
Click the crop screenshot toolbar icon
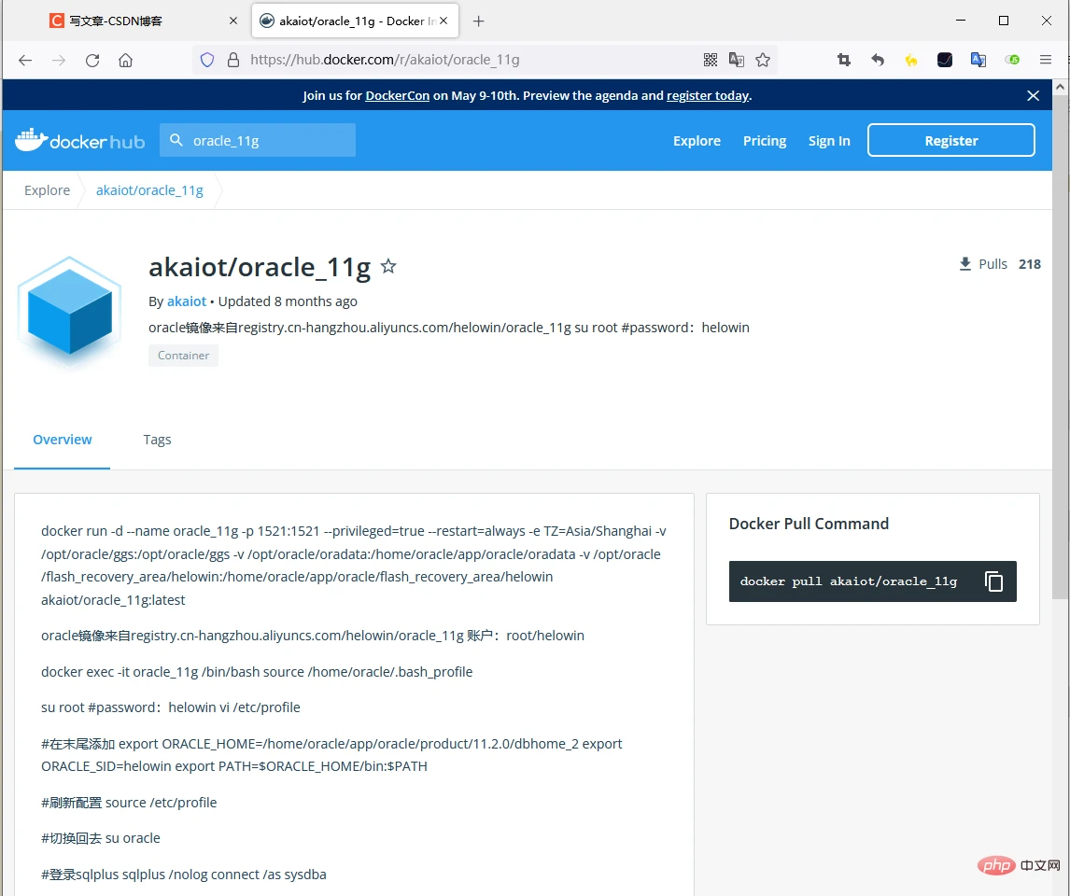pos(844,60)
